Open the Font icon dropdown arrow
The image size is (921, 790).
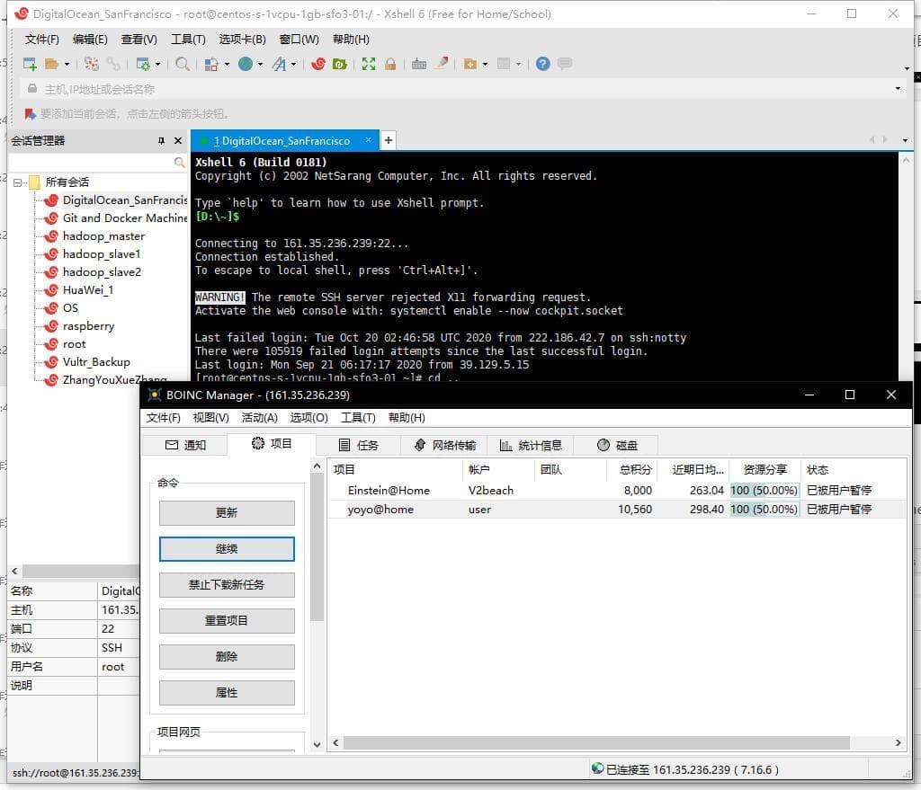point(294,64)
